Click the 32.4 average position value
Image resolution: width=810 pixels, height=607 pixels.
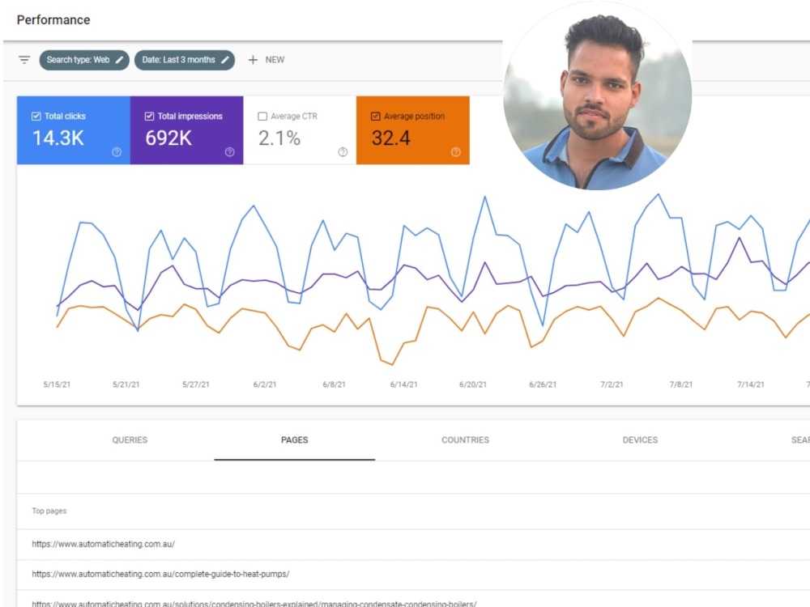390,138
